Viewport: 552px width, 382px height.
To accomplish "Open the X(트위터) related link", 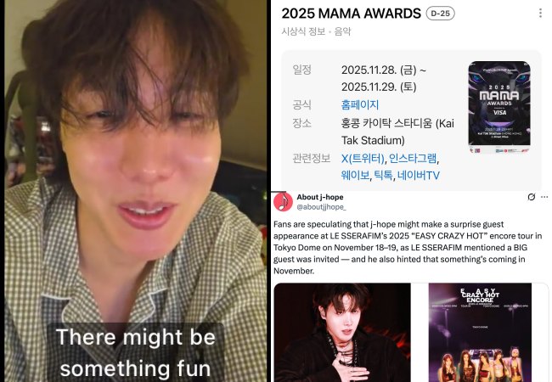I will point(363,158).
